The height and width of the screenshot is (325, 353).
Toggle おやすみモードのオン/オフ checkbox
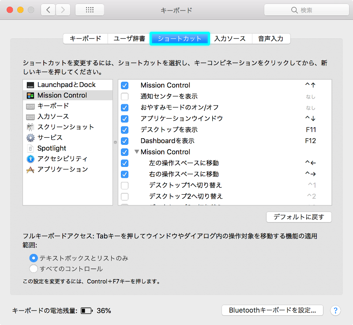125,108
